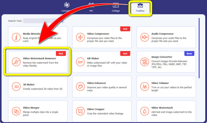Select the Video Enhancer palette icon
Viewport: 207px width, 123px height.
tap(80, 87)
